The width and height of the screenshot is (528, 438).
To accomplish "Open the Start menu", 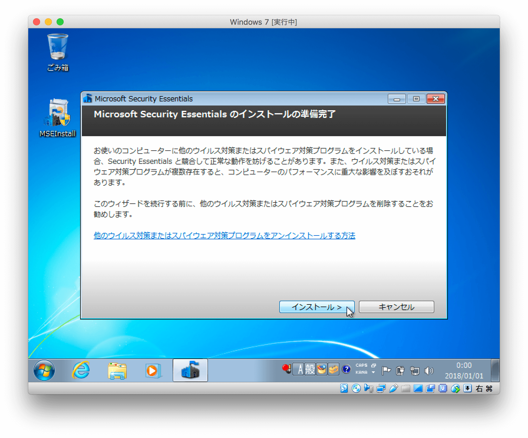I will click(44, 371).
